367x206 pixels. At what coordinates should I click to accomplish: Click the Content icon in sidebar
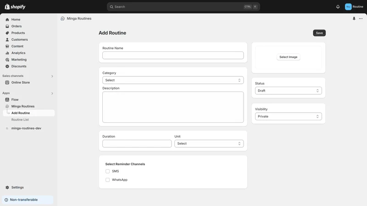[7, 46]
